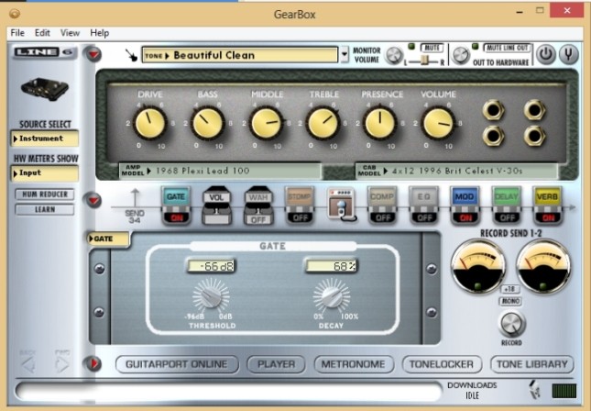Image resolution: width=591 pixels, height=411 pixels.
Task: Open the TONE LIBRARY tab
Action: point(531,364)
